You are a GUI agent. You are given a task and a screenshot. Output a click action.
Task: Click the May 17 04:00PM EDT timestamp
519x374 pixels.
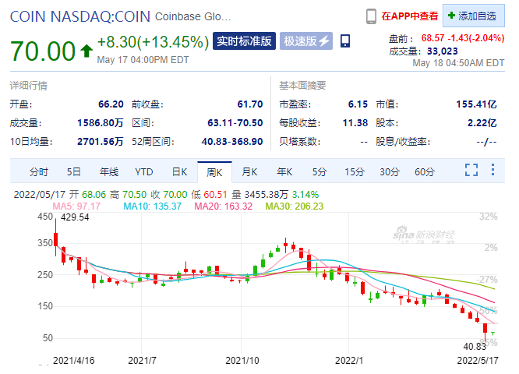point(143,60)
